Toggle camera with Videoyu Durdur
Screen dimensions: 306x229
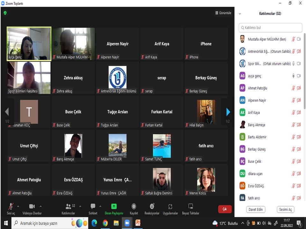(32, 206)
